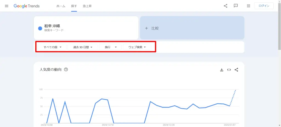Select the 探す tab
Screen dimensions: 281x127
pyautogui.click(x=74, y=6)
